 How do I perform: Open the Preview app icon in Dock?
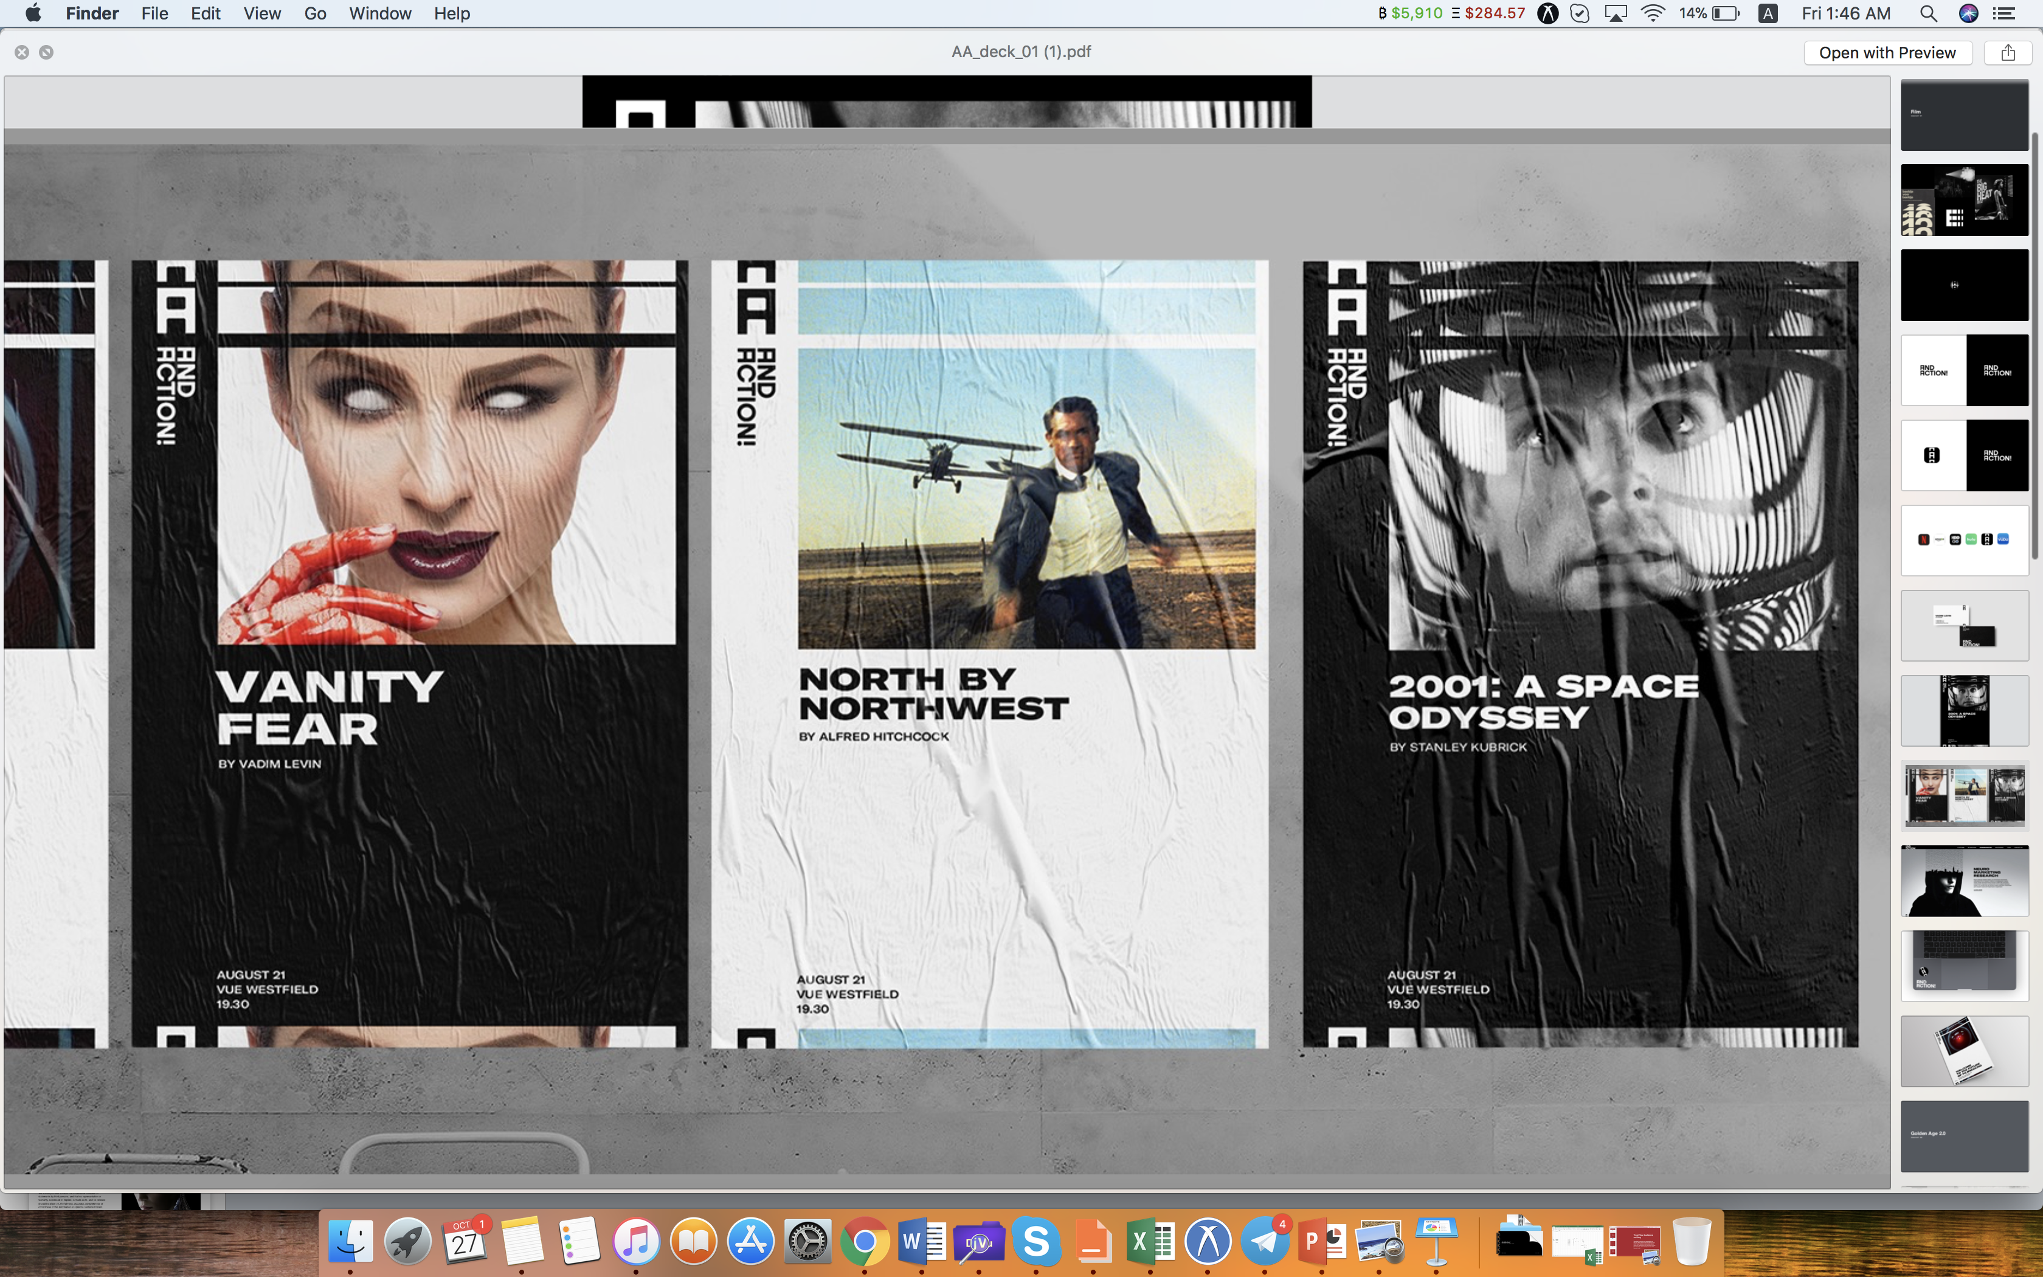pos(1380,1242)
